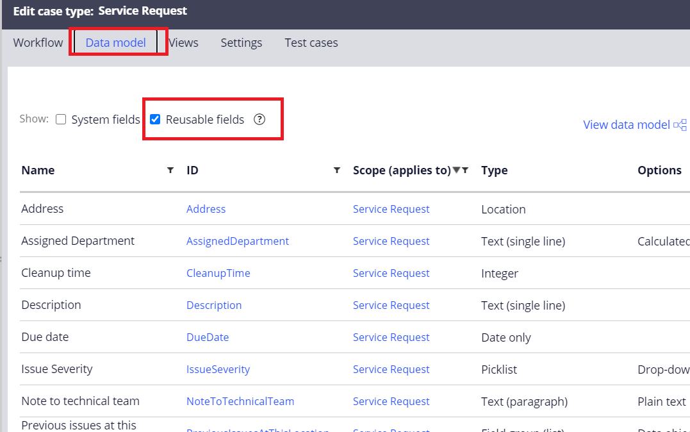
Task: Open the AssignedDepartment field link
Action: (238, 241)
